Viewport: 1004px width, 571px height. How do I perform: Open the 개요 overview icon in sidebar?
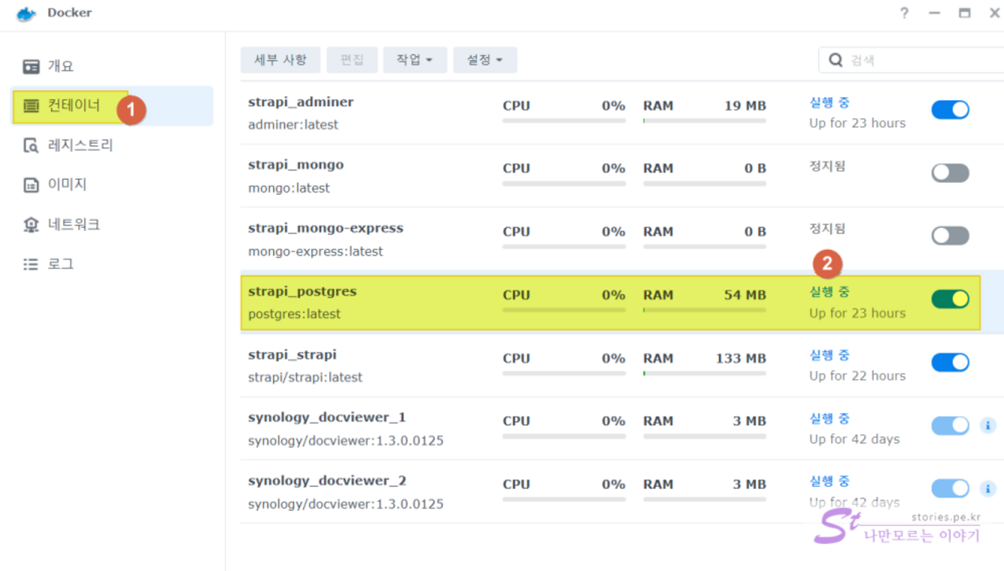[x=31, y=67]
